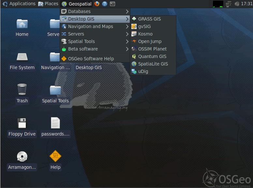Open the Open Jump kangaroo icon
253x188 pixels.
pos(134,41)
